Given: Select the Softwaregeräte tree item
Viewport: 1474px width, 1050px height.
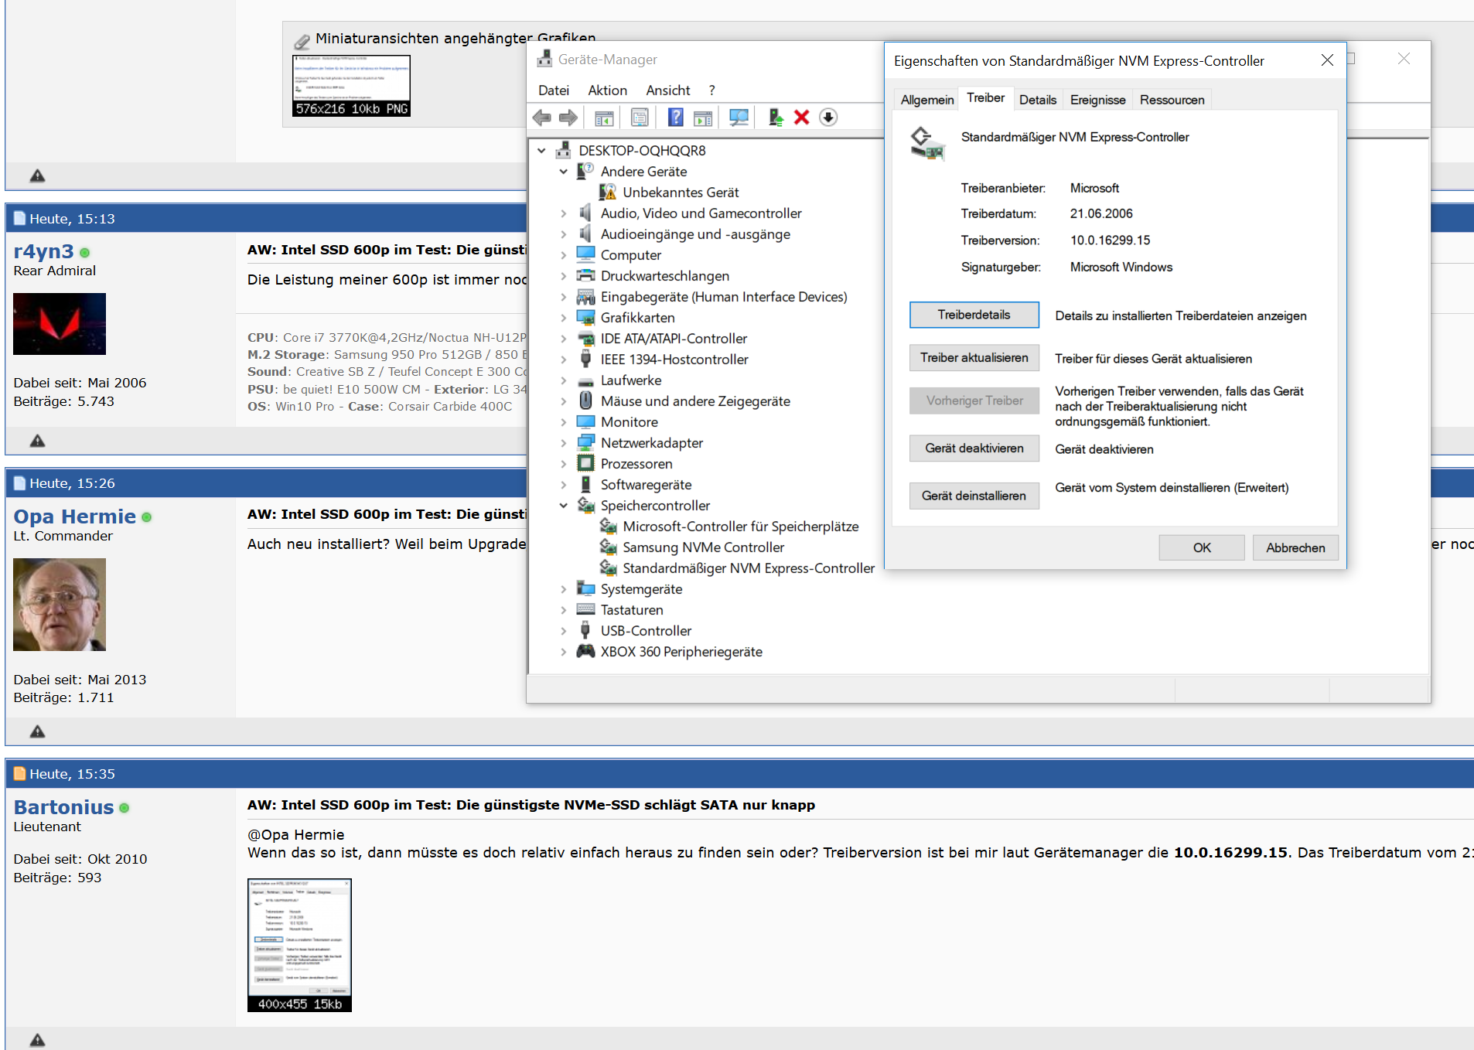Looking at the screenshot, I should [x=646, y=484].
